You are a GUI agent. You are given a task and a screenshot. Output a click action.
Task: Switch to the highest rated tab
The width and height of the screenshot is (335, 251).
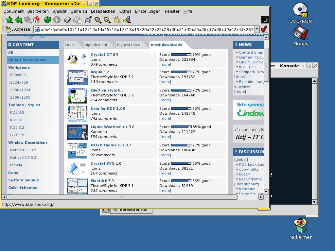point(129,45)
